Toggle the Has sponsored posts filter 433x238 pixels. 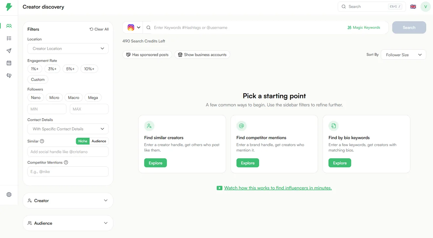147,55
